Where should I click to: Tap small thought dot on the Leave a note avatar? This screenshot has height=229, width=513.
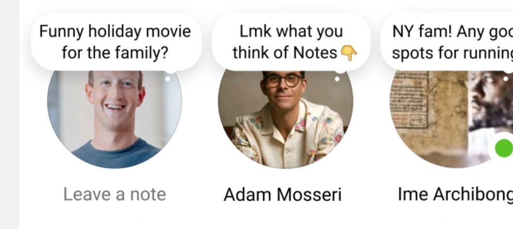click(167, 79)
